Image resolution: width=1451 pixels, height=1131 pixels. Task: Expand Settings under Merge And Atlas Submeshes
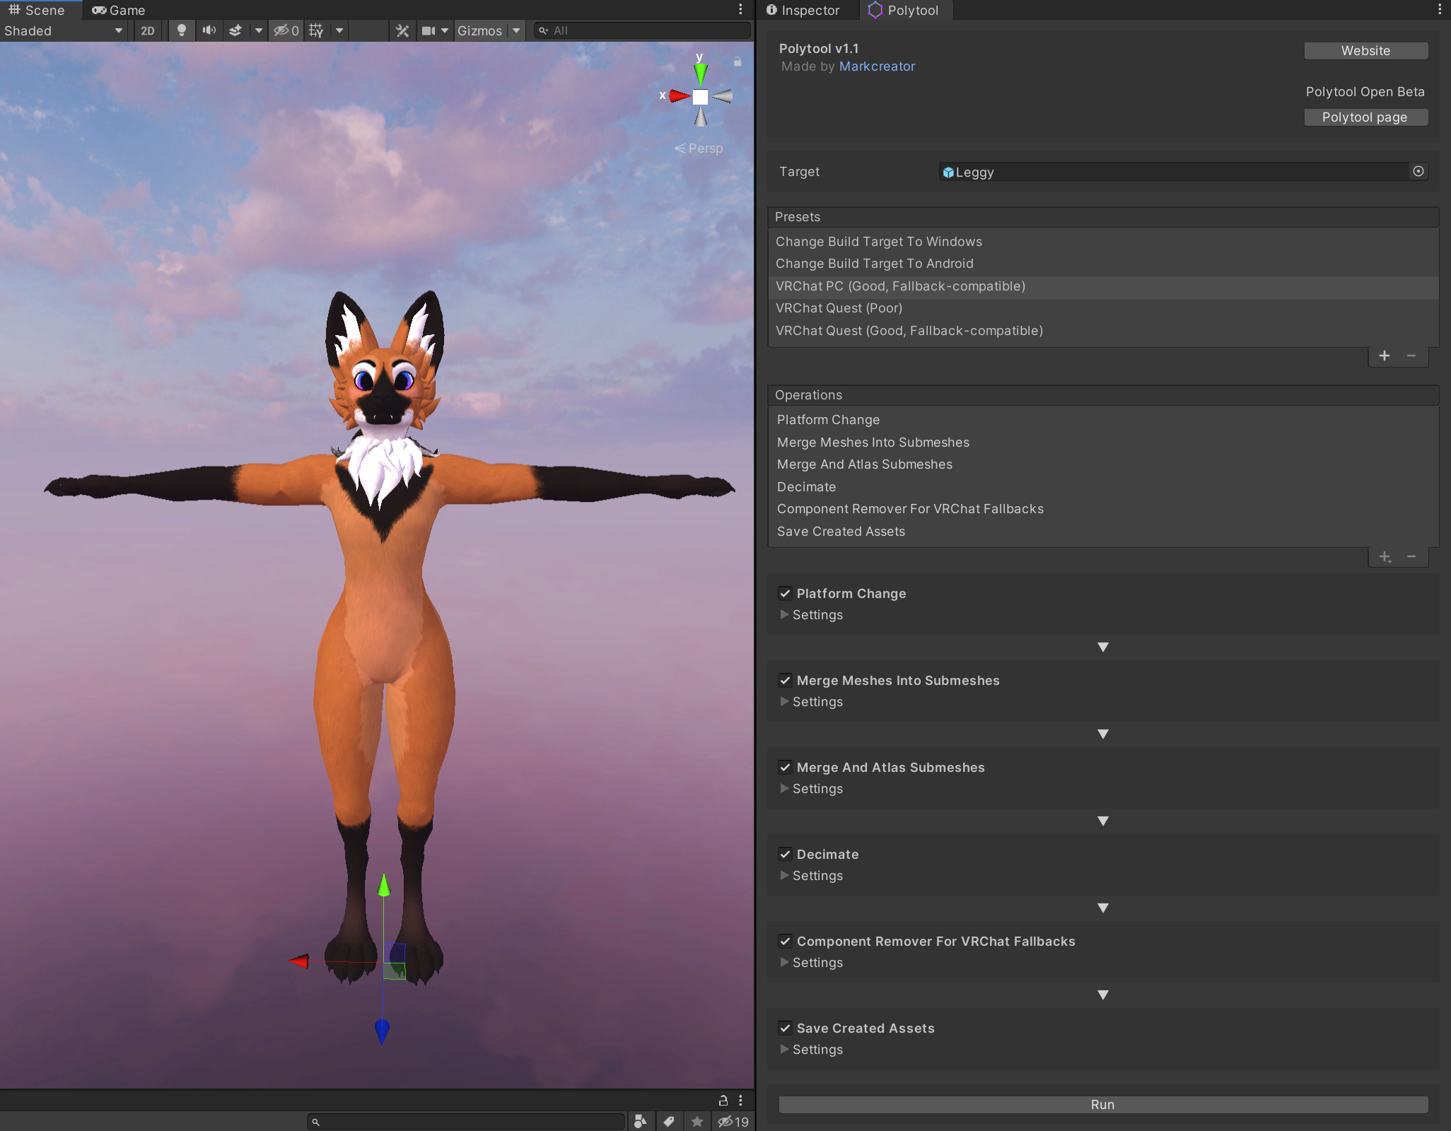click(x=784, y=788)
